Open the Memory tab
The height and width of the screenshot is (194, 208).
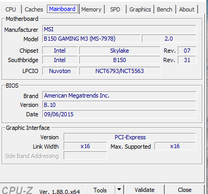91,9
